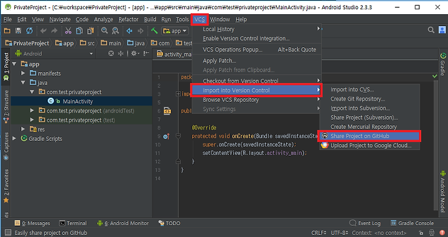This screenshot has width=448, height=237.
Task: Open the Gradle side panel tab
Action: click(x=443, y=64)
